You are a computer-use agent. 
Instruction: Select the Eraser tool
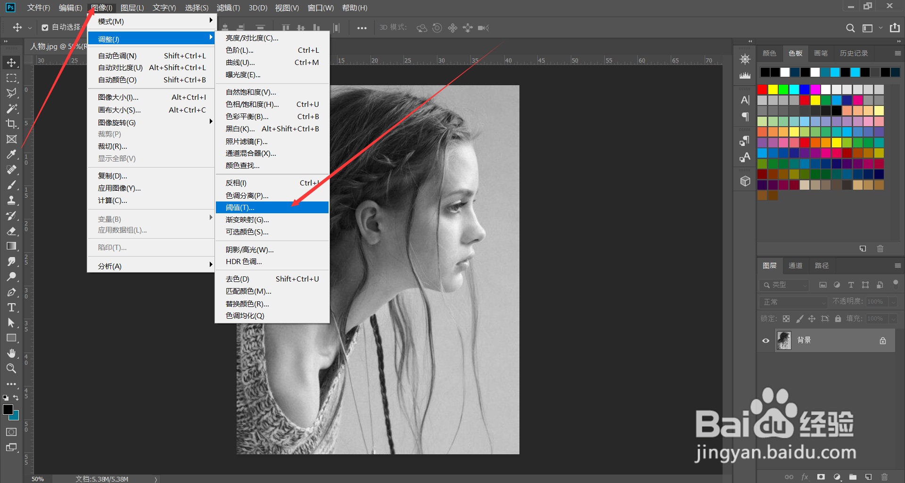11,231
